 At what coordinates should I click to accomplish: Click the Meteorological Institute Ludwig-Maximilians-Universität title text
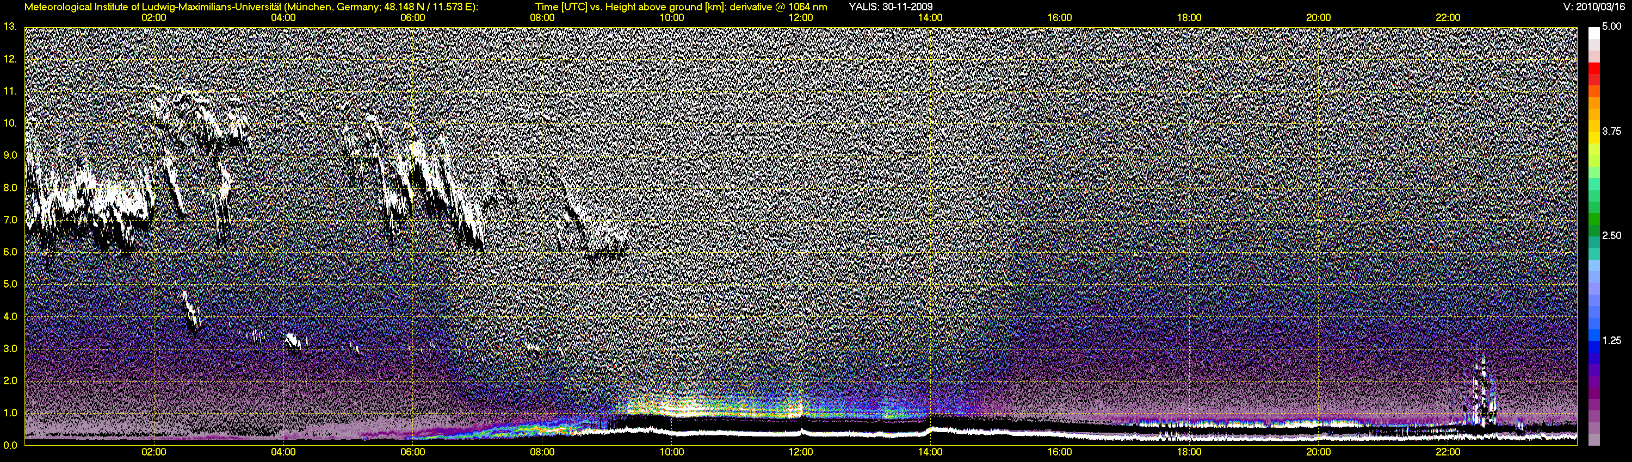point(251,7)
